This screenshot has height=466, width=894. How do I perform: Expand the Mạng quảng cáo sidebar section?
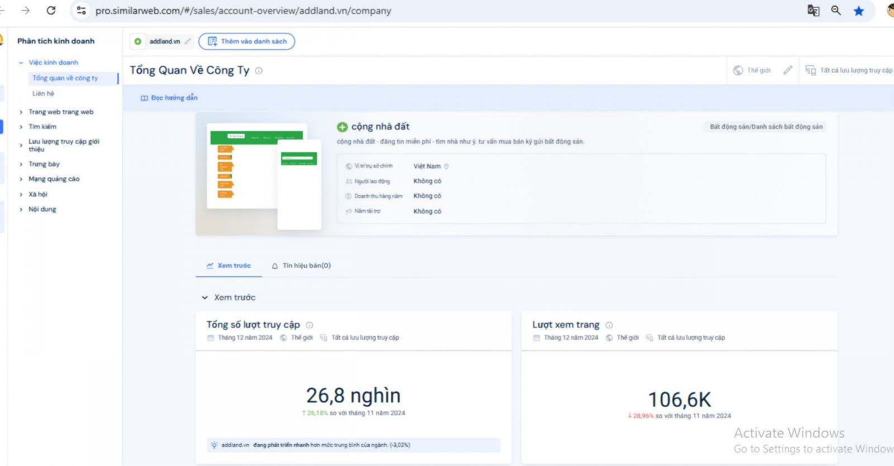pyautogui.click(x=21, y=179)
